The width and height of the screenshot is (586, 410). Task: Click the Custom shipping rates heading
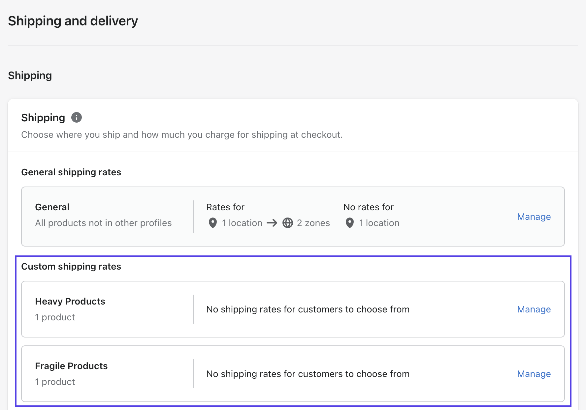(71, 266)
